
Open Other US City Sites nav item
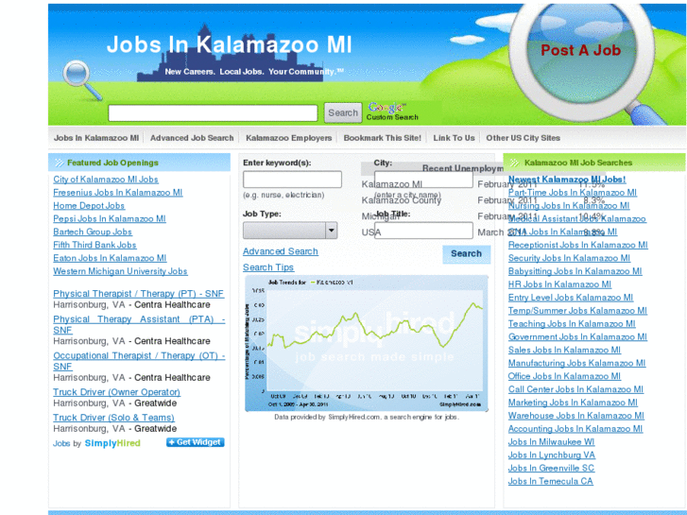click(x=523, y=138)
